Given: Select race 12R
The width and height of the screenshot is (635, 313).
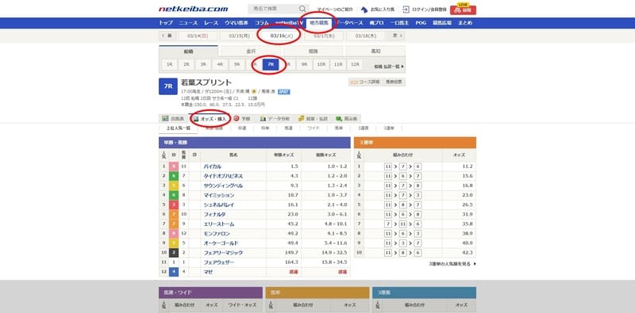Looking at the screenshot, I should [x=355, y=64].
